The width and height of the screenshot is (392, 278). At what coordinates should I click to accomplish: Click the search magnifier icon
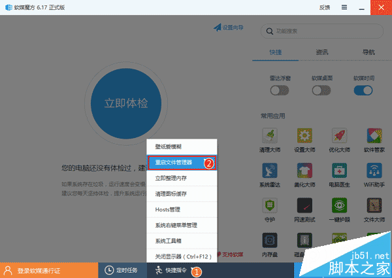point(269,31)
